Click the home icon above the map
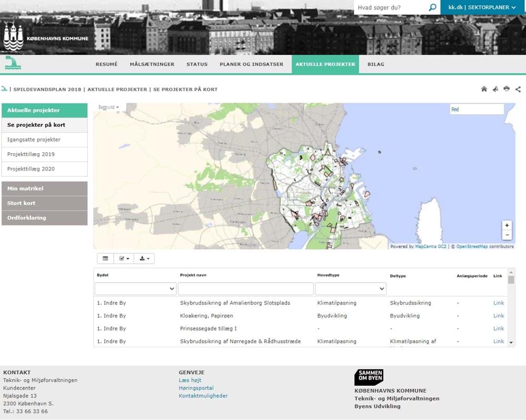 coord(484,89)
